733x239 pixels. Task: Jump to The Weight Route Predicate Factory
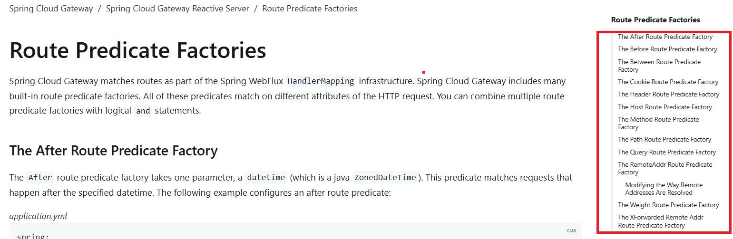pos(668,205)
